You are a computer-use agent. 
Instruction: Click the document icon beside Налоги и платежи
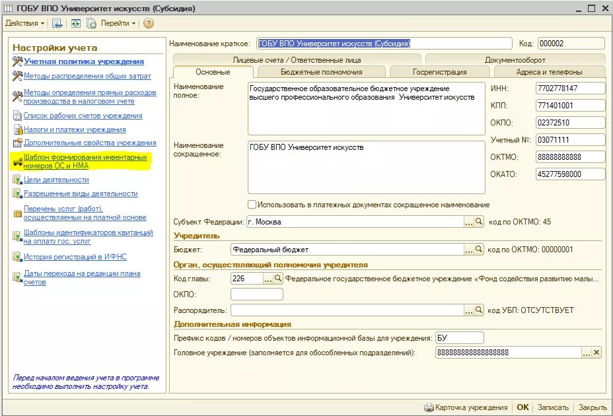(x=18, y=129)
